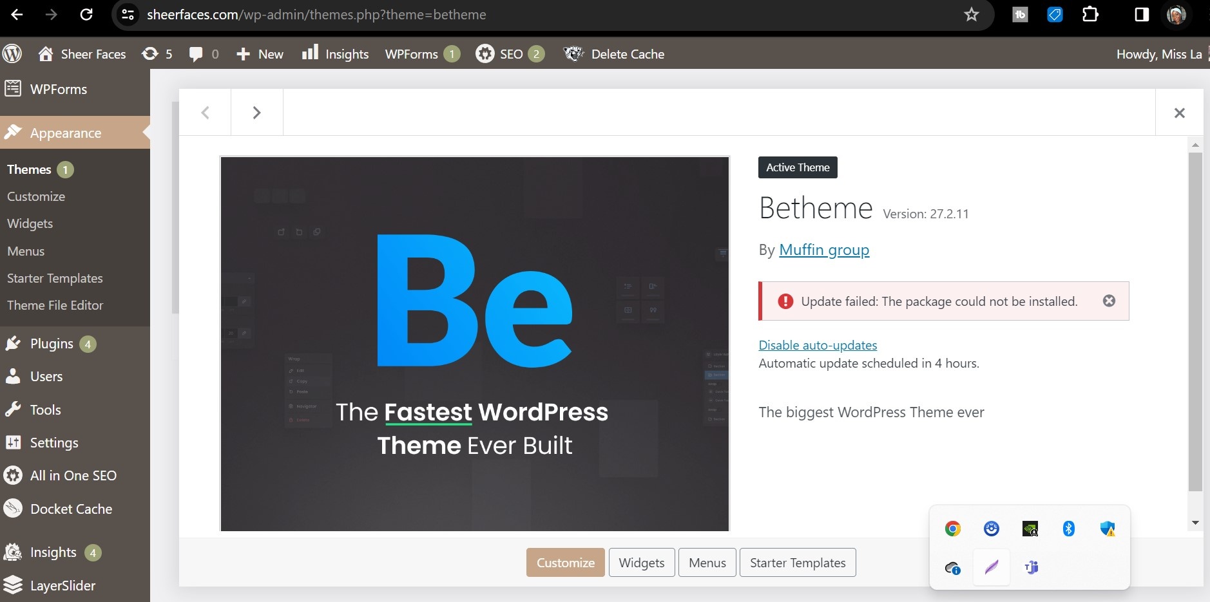Toggle the browser side panel icon
The height and width of the screenshot is (602, 1210).
click(1142, 14)
